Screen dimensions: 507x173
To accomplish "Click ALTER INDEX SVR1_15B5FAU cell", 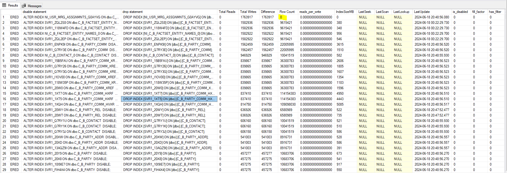I will (x=71, y=61).
